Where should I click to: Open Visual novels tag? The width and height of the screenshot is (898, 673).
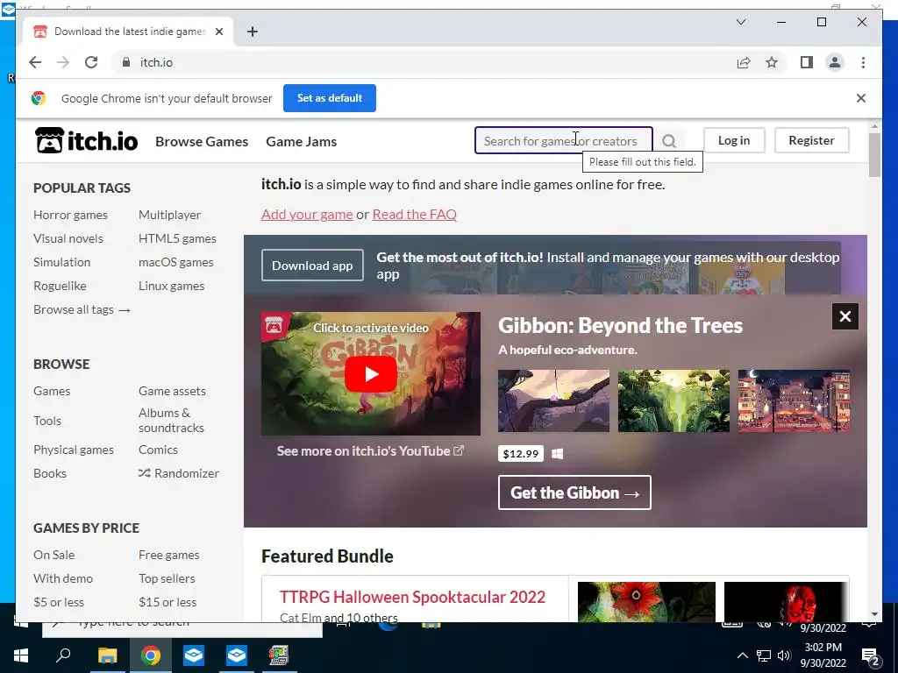[68, 238]
